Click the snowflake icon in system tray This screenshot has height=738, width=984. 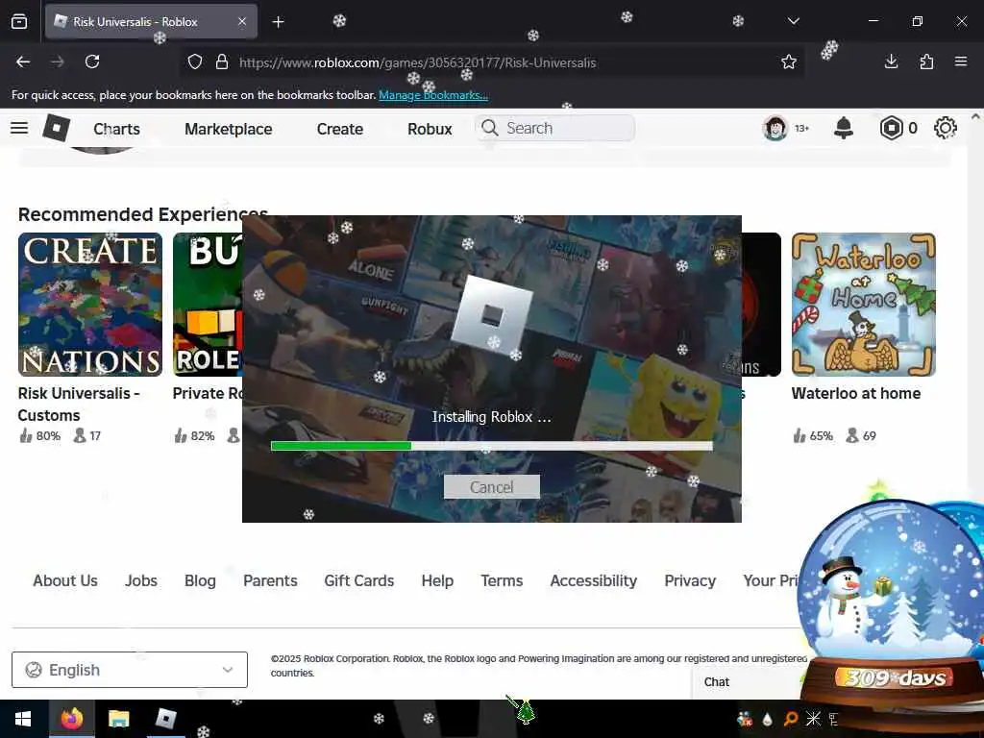pyautogui.click(x=813, y=719)
